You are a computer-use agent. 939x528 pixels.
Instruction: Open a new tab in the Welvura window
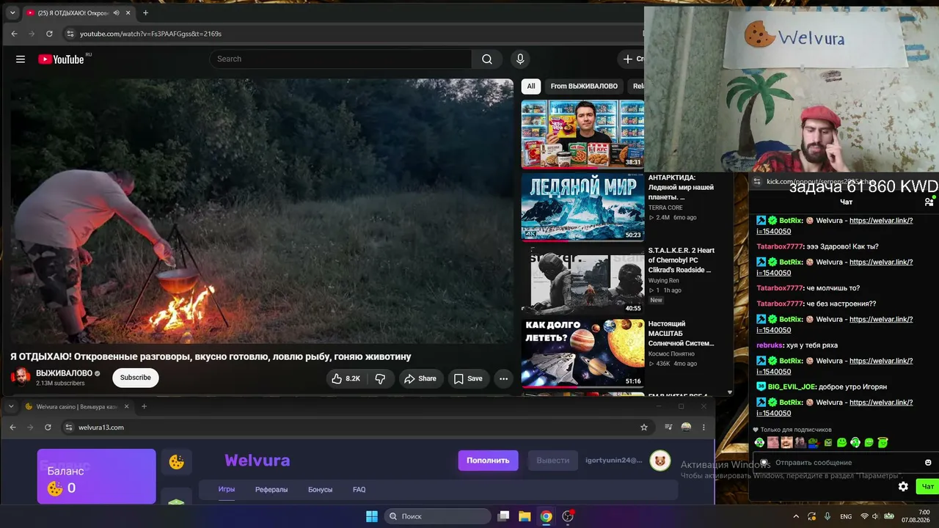(144, 406)
